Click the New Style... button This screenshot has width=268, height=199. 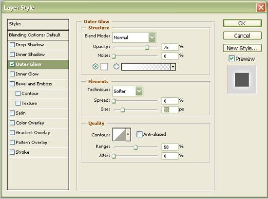[242, 48]
